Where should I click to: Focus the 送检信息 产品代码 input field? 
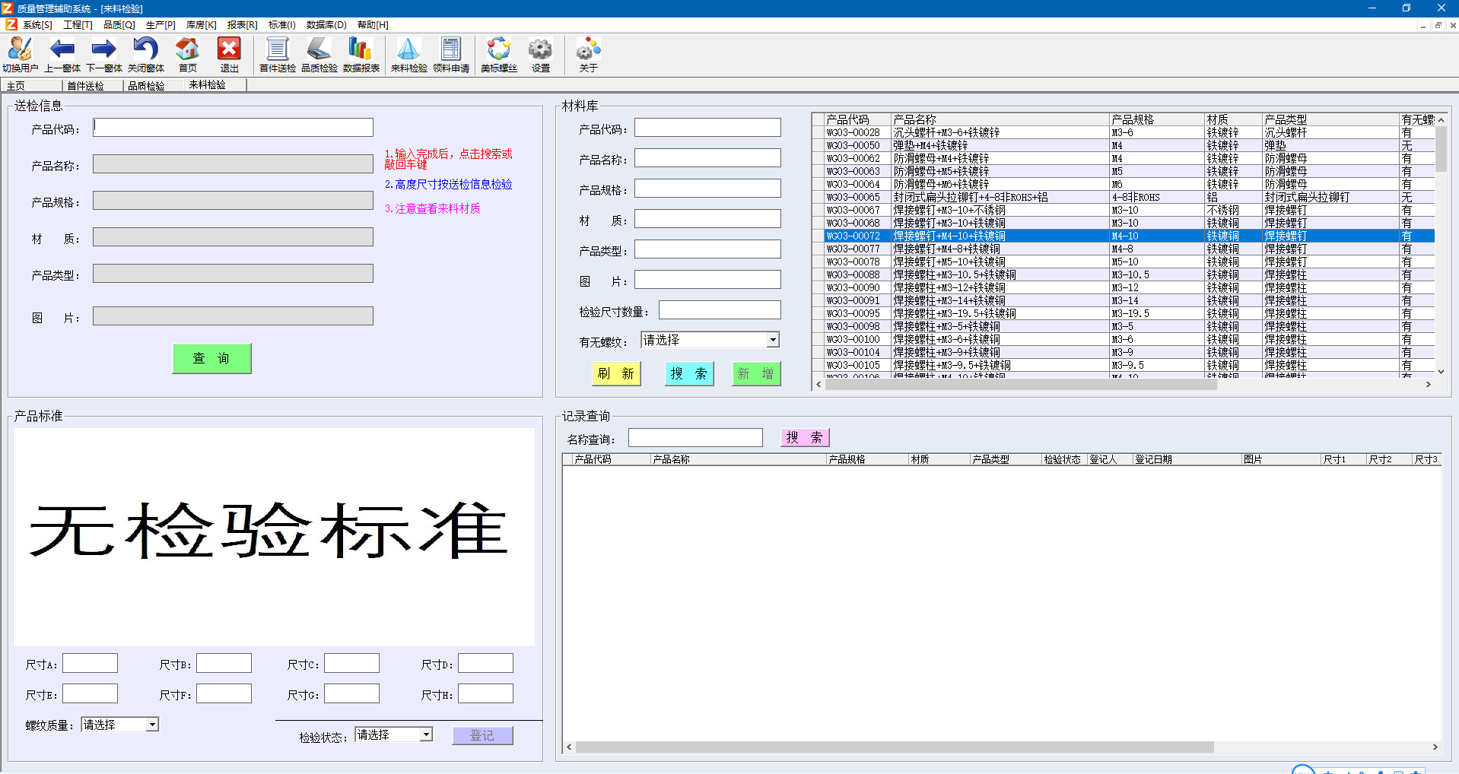233,127
